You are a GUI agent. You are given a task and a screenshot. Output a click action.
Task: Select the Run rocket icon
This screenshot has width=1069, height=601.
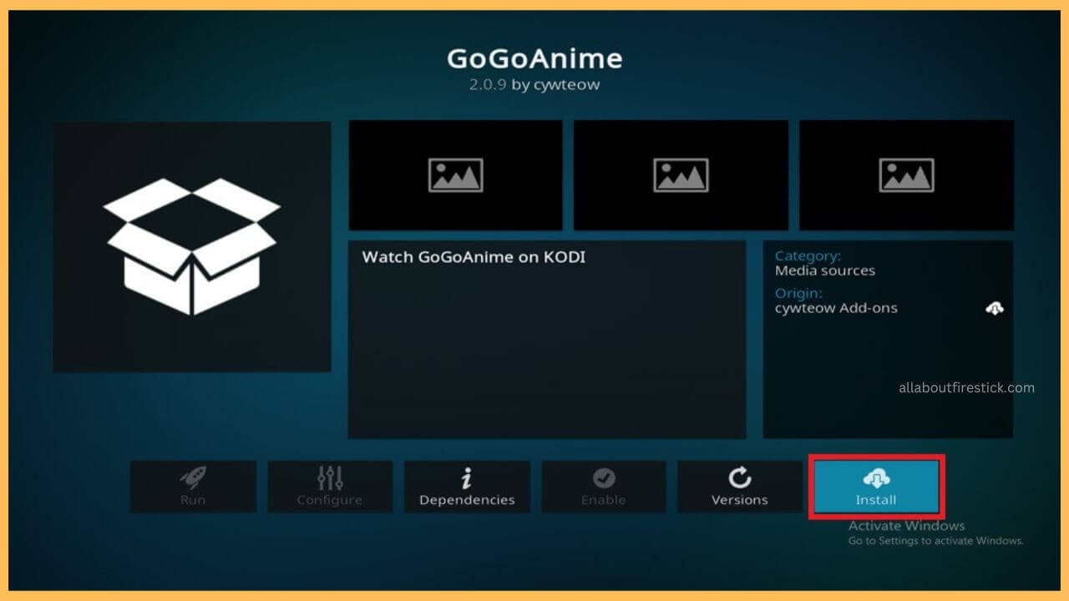193,477
